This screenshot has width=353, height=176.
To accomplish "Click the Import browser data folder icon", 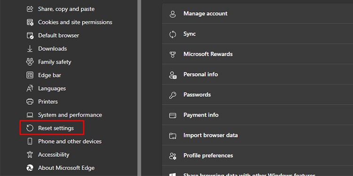I will [173, 136].
